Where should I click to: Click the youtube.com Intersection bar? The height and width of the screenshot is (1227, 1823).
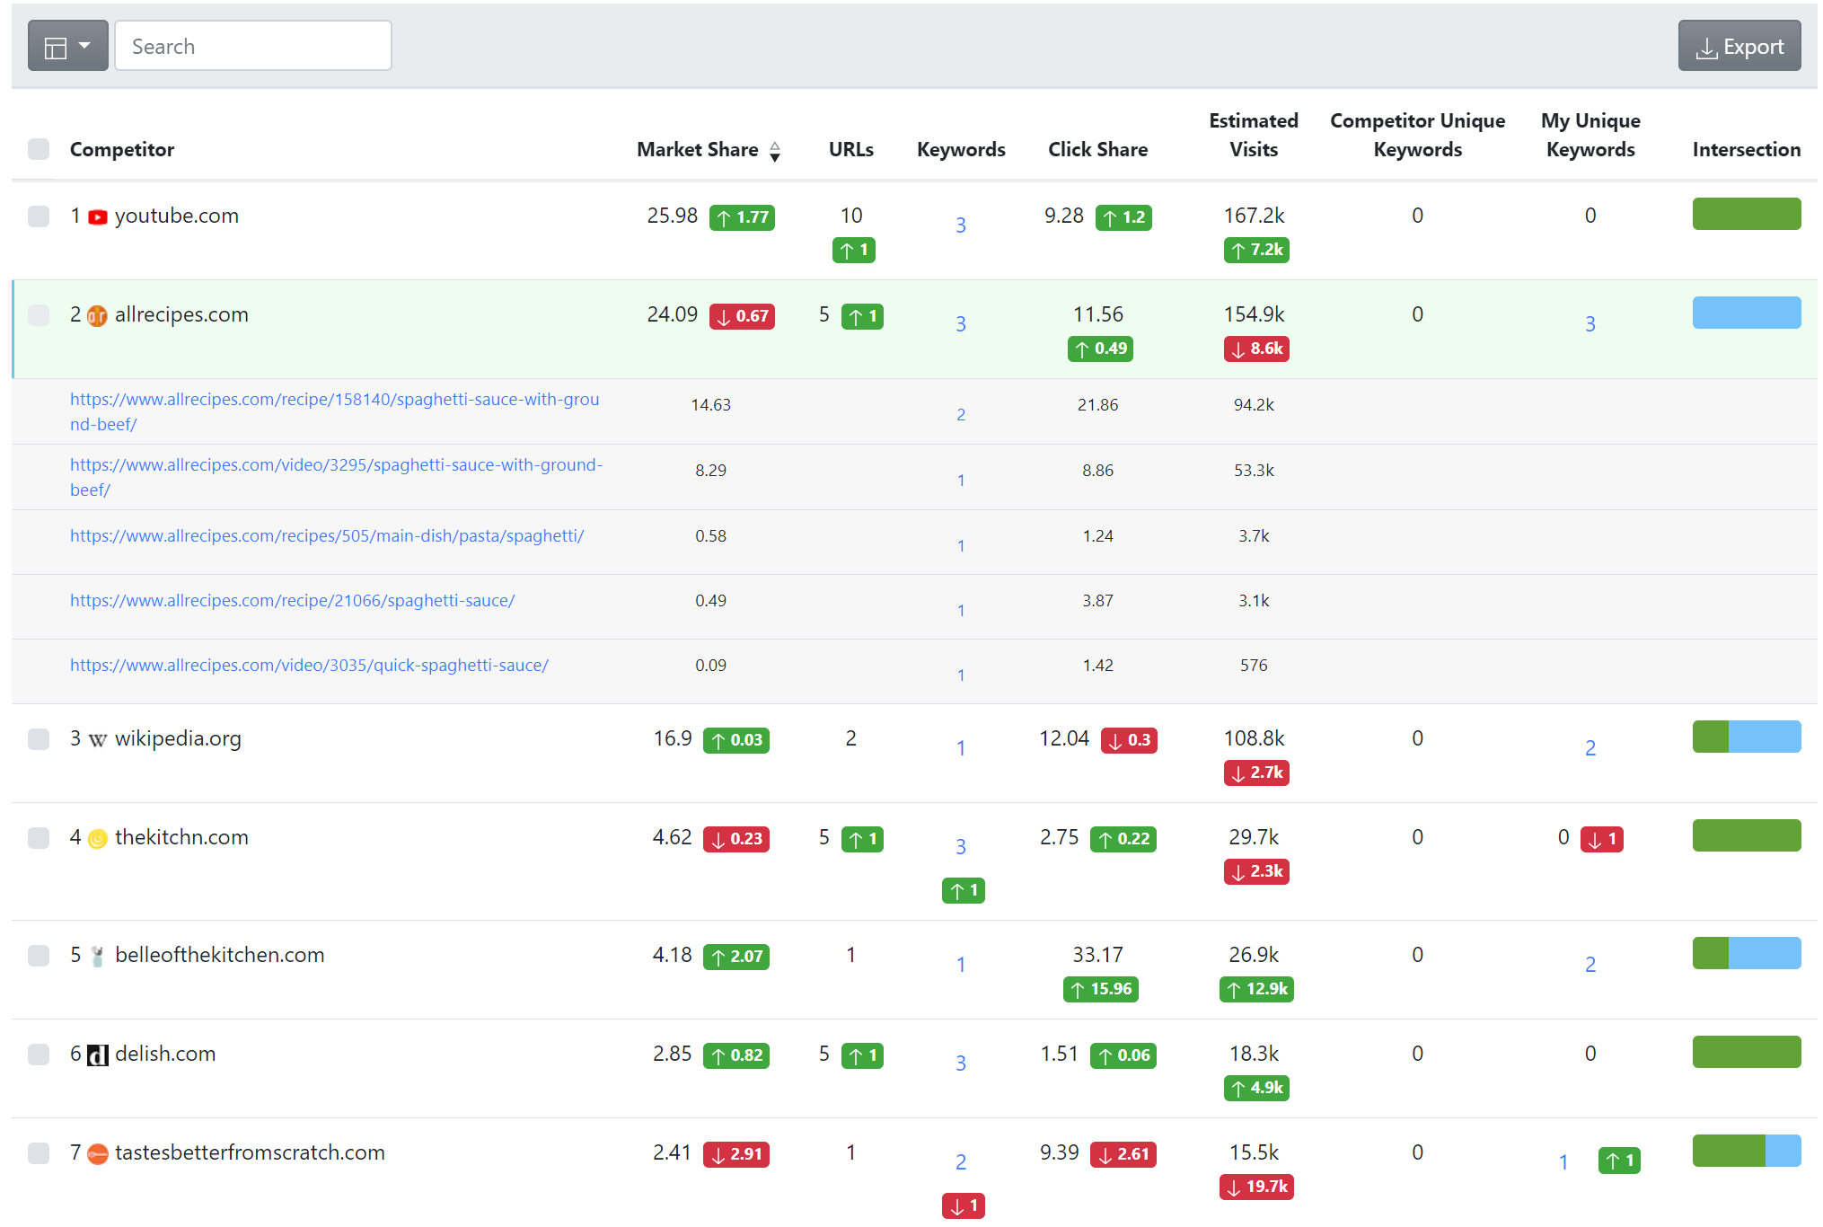[1747, 214]
